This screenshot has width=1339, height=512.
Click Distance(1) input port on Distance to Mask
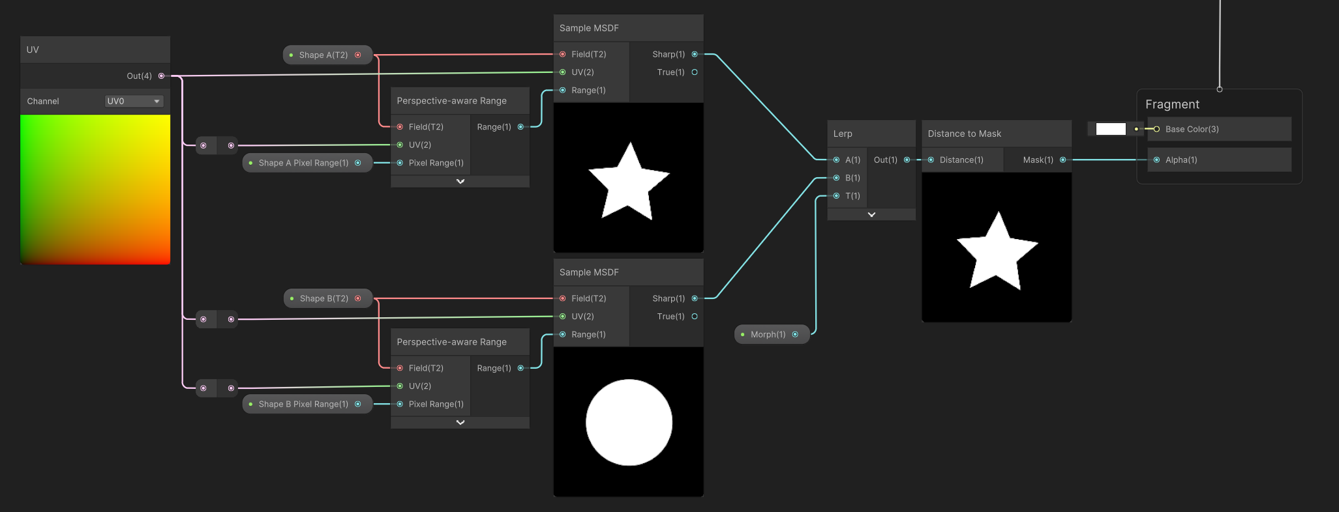tap(931, 160)
